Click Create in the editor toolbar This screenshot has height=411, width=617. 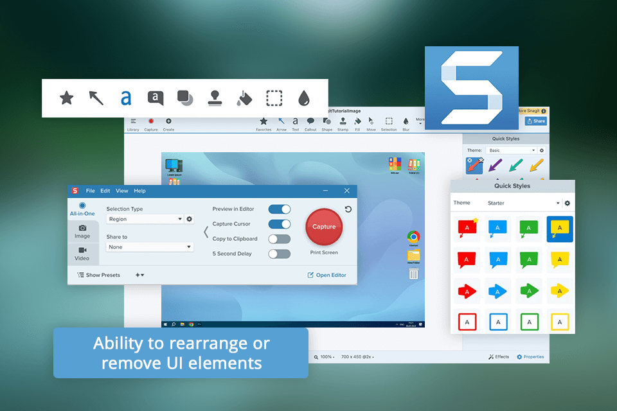pyautogui.click(x=168, y=125)
